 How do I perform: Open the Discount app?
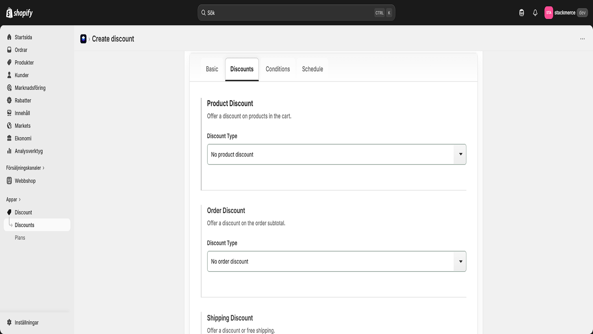pyautogui.click(x=23, y=212)
